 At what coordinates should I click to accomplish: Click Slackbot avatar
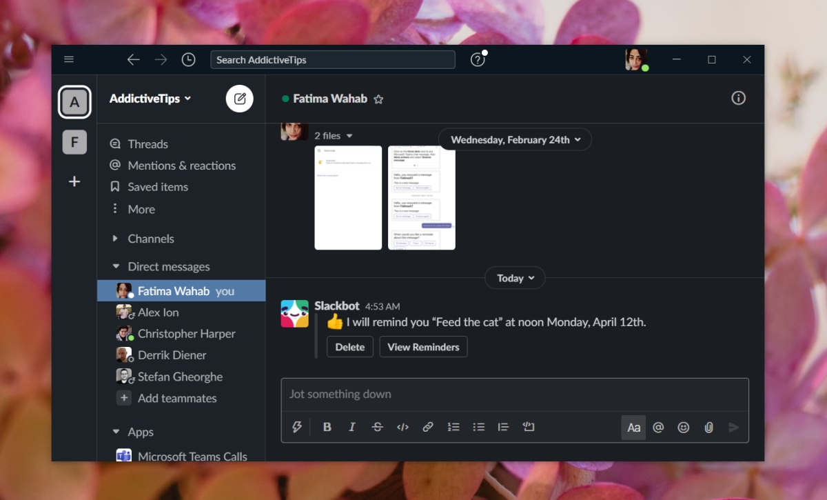294,314
